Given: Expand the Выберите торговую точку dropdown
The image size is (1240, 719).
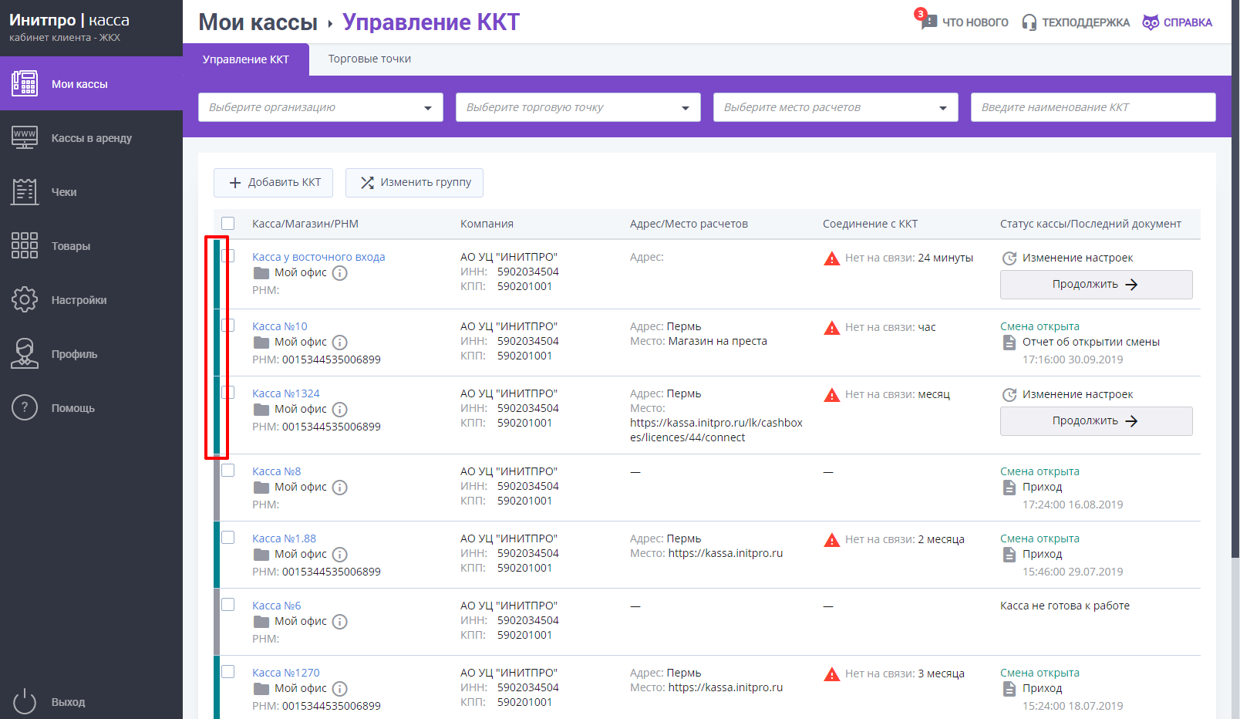Looking at the screenshot, I should [x=578, y=107].
